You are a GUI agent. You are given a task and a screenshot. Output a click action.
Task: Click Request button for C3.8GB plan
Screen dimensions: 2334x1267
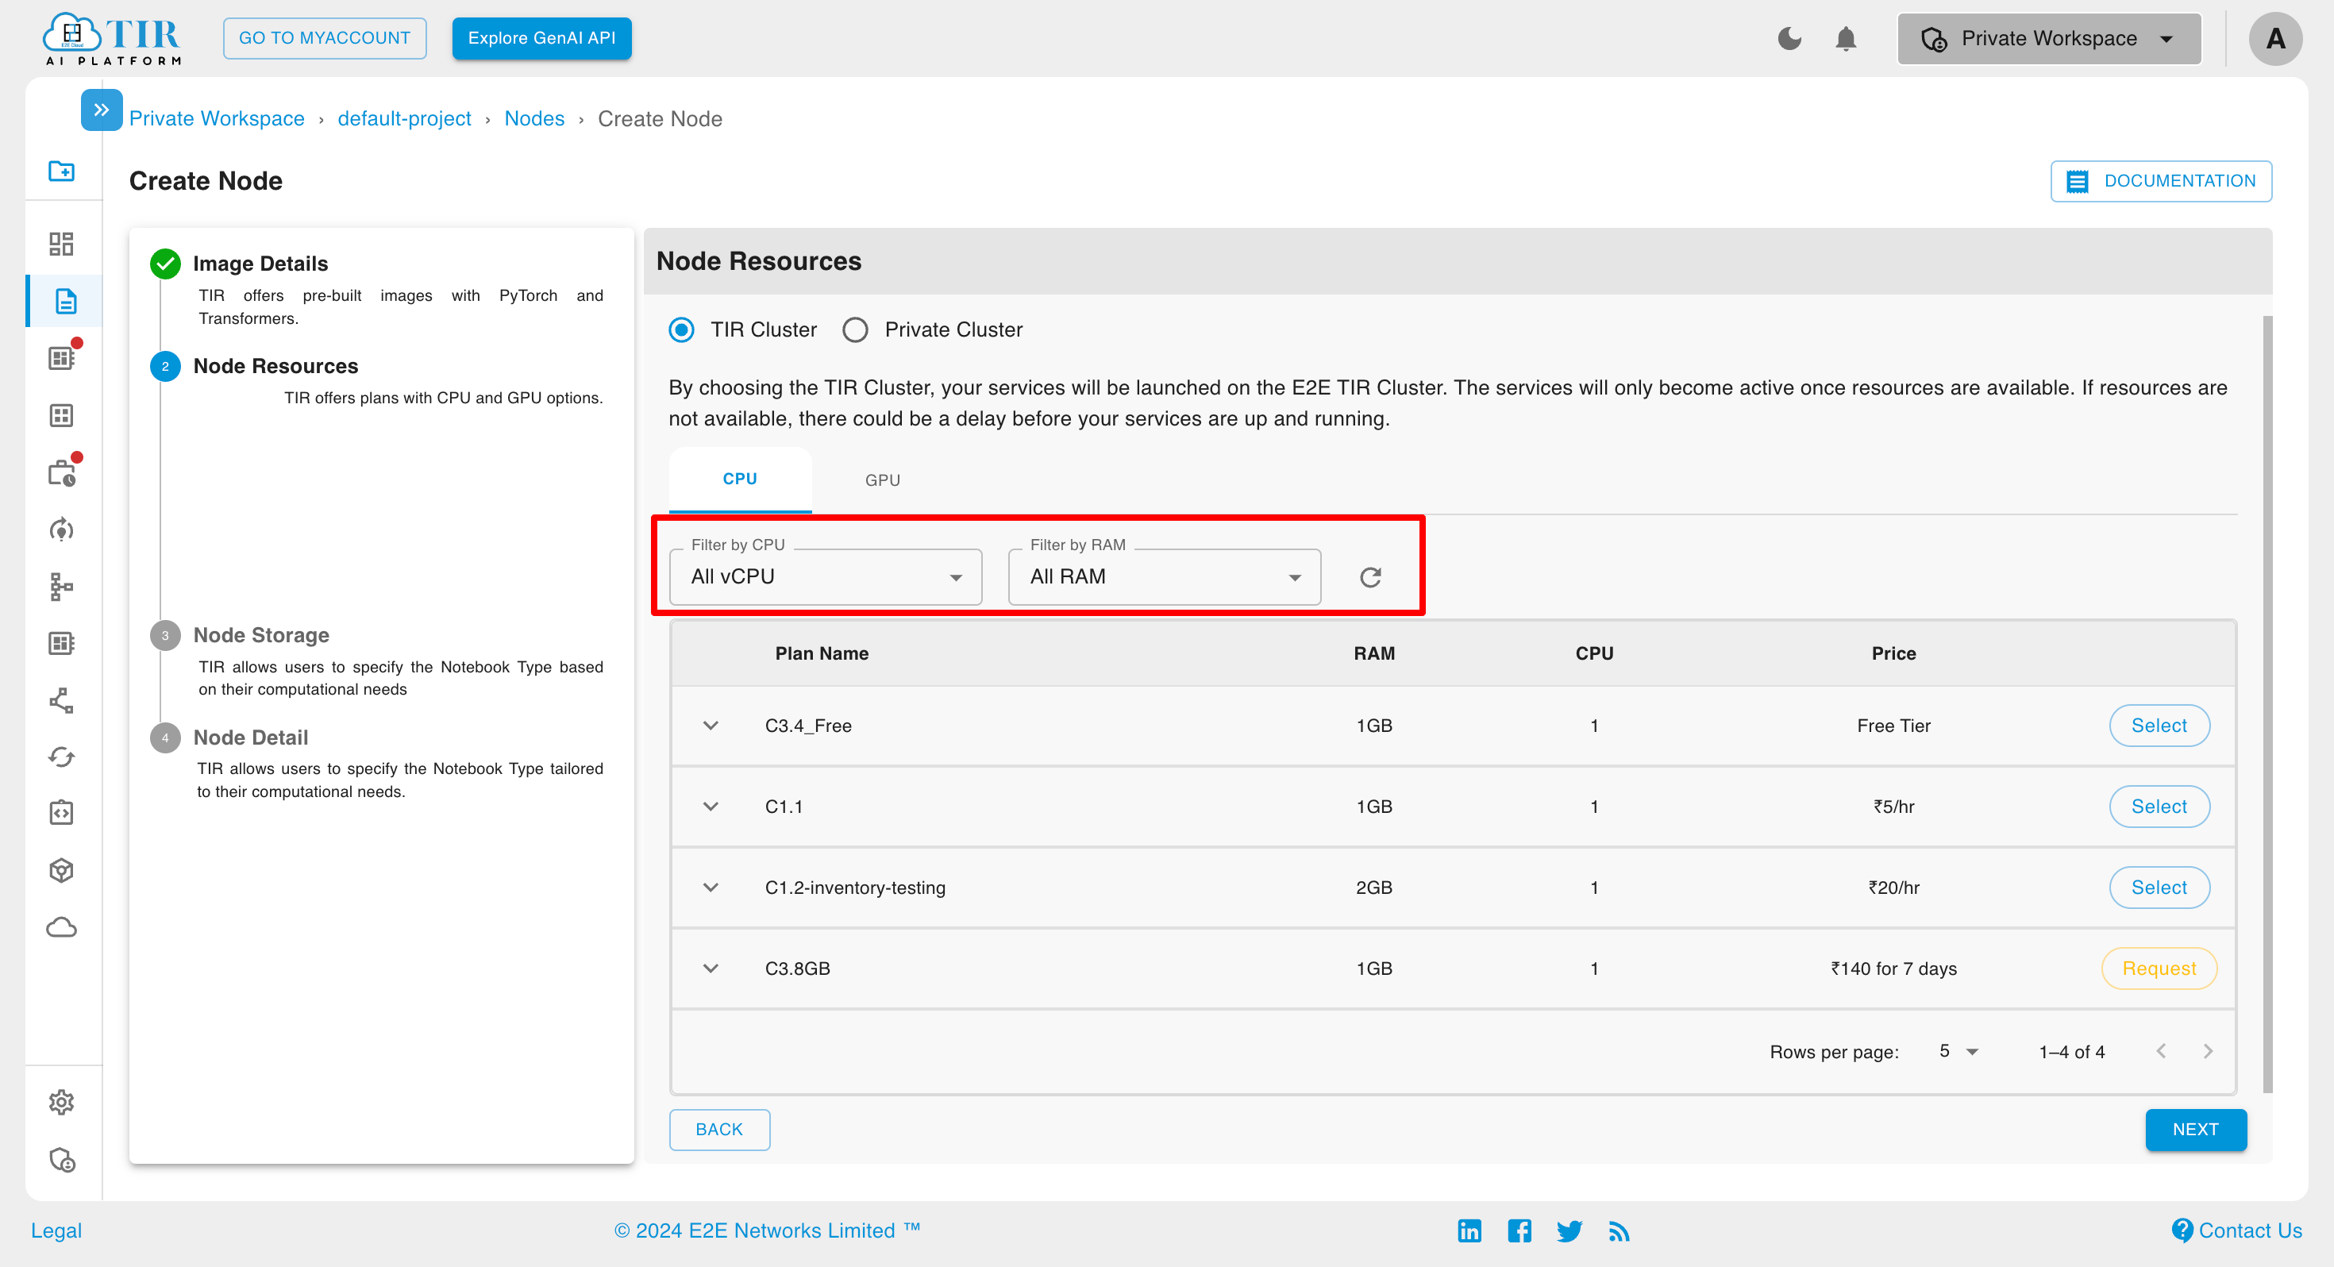tap(2159, 969)
